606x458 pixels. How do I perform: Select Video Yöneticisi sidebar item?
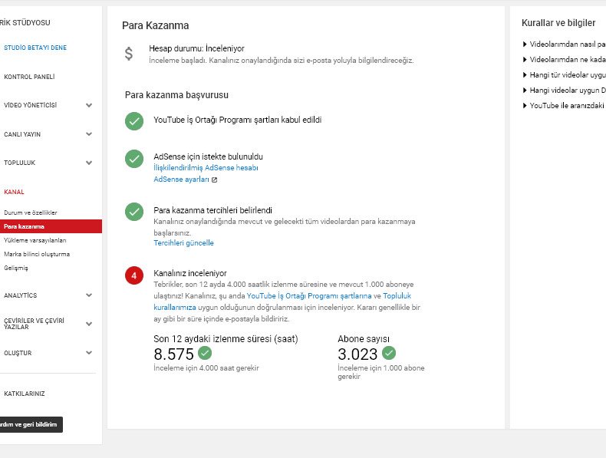click(x=30, y=105)
